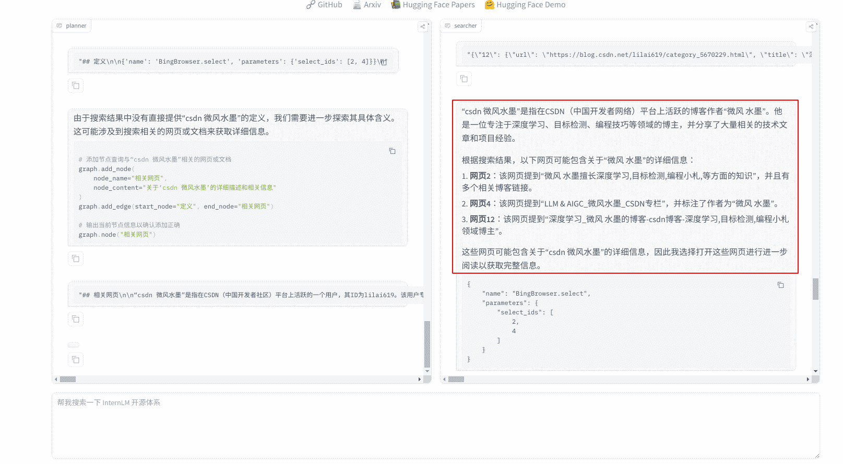Click the 'node_content=' code line
Screen dimensions: 843x464
pos(185,188)
